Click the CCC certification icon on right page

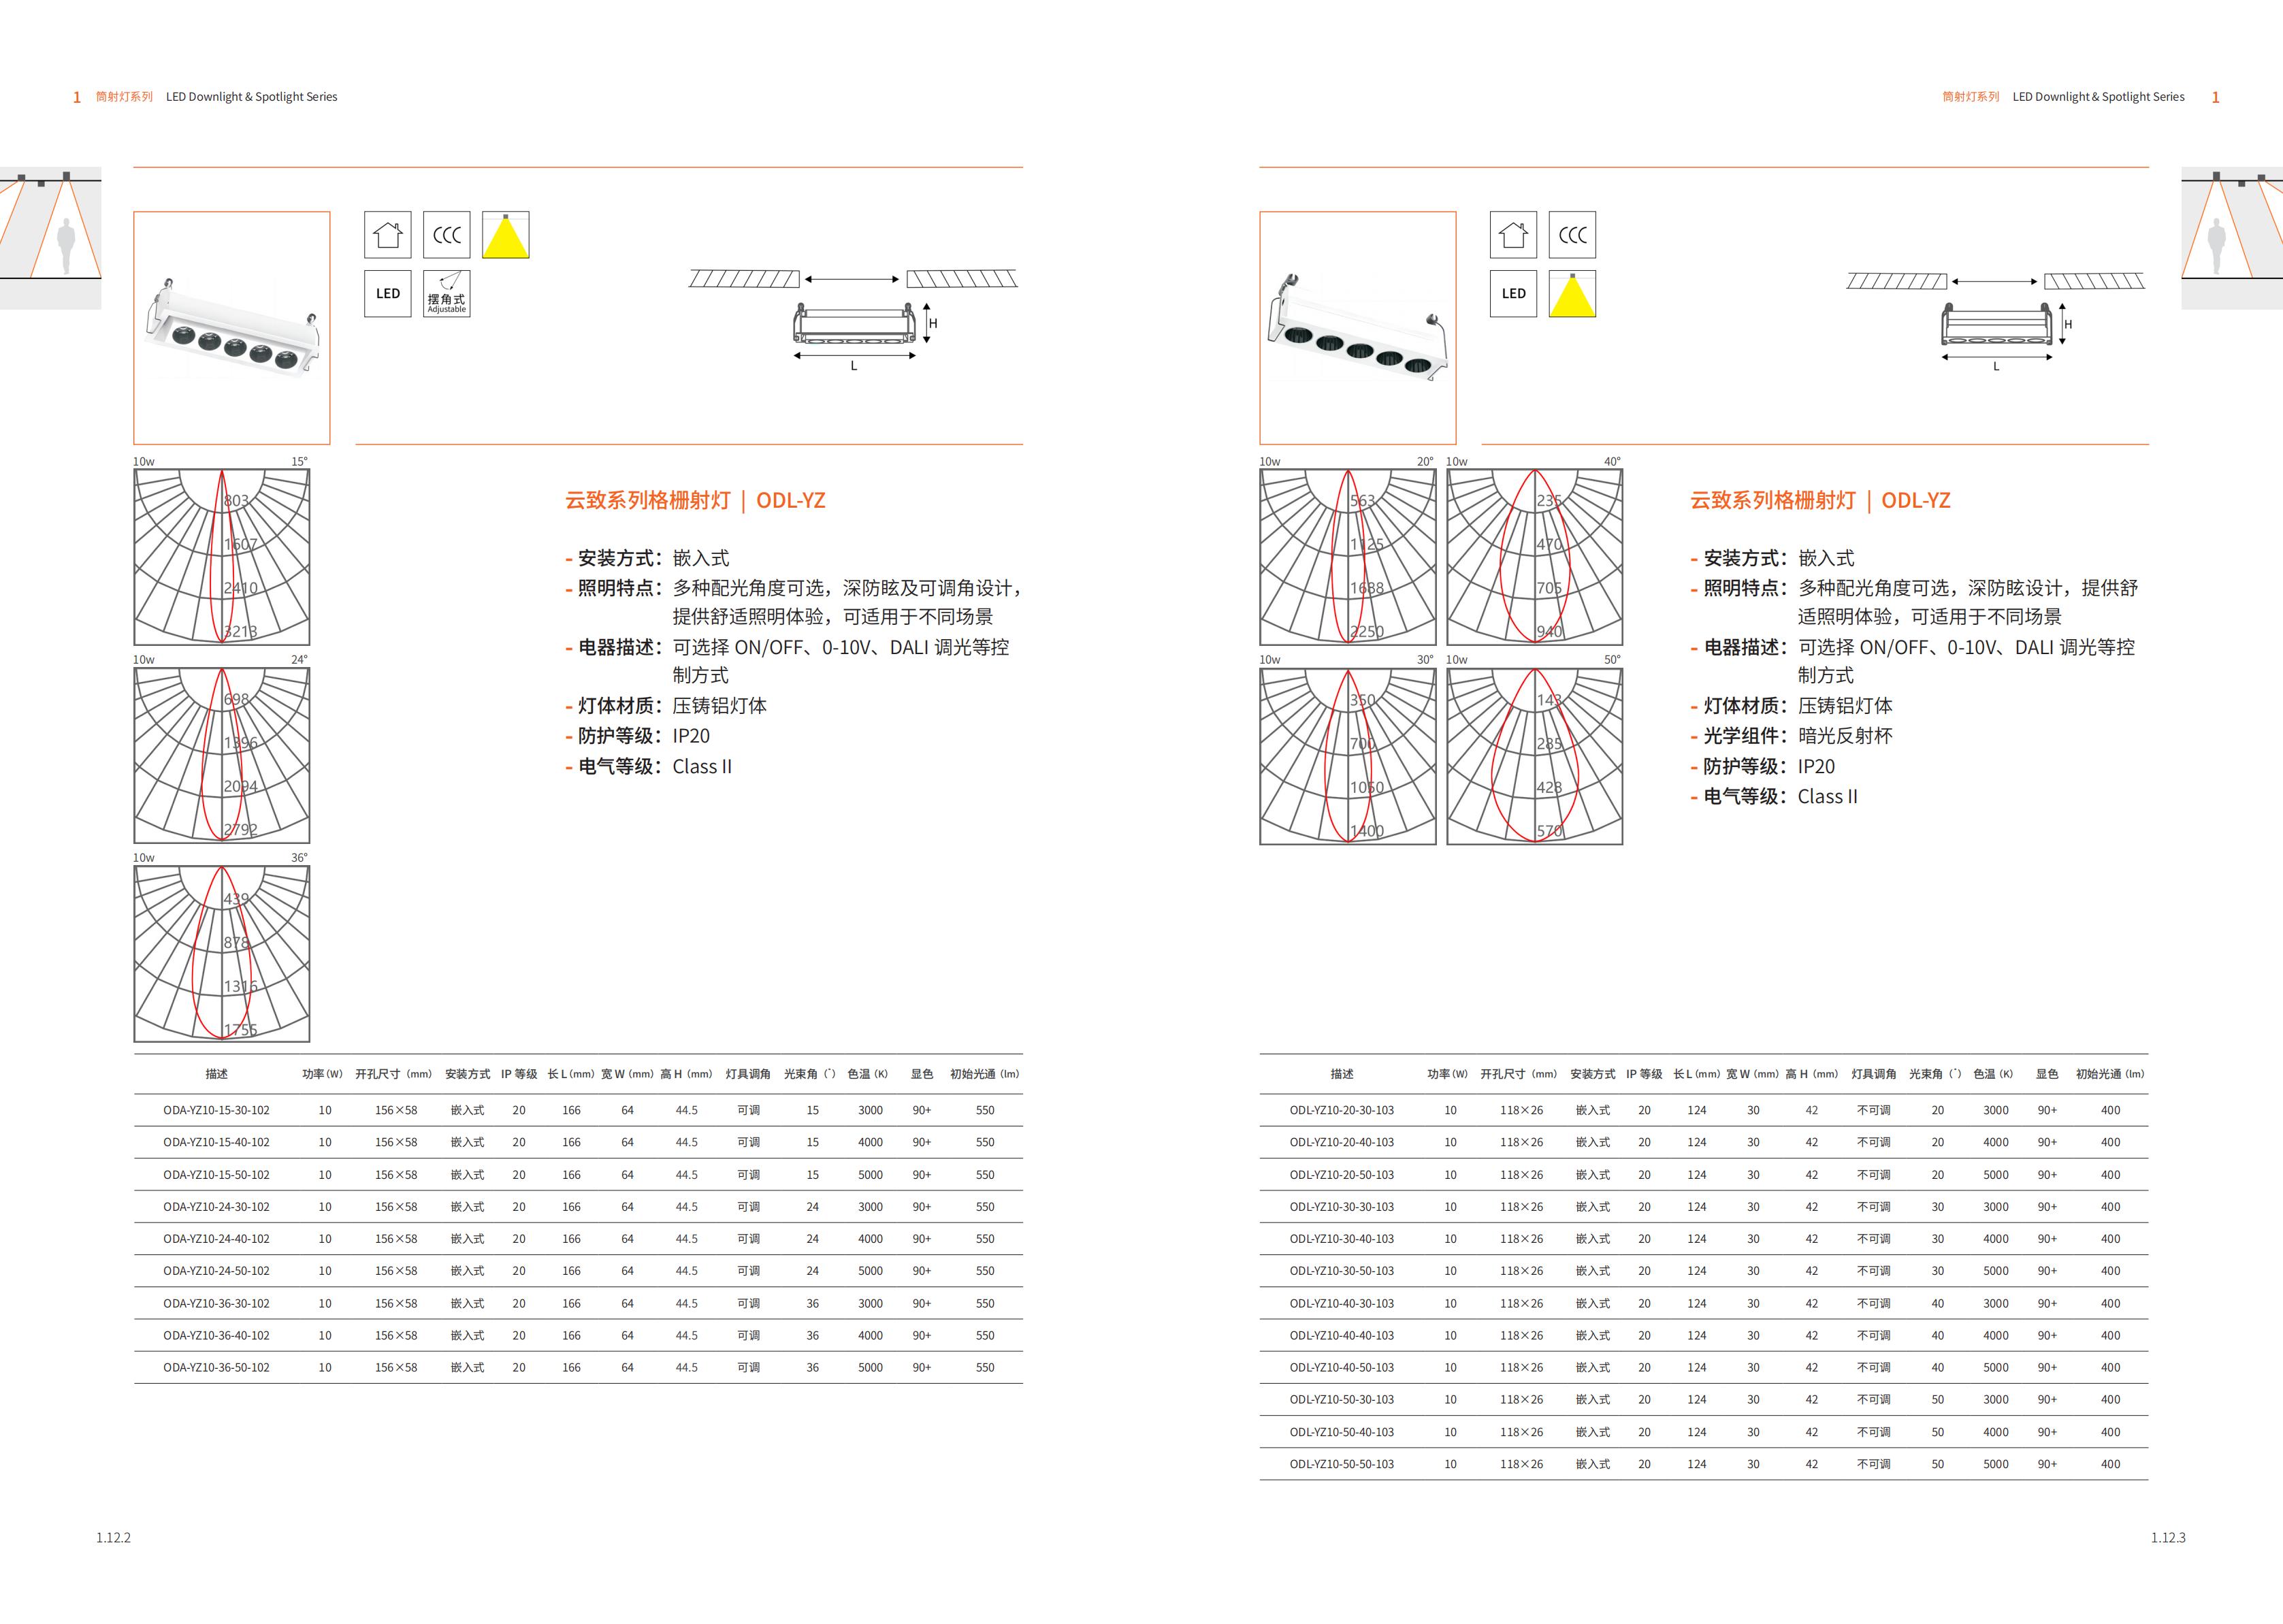pyautogui.click(x=1572, y=235)
